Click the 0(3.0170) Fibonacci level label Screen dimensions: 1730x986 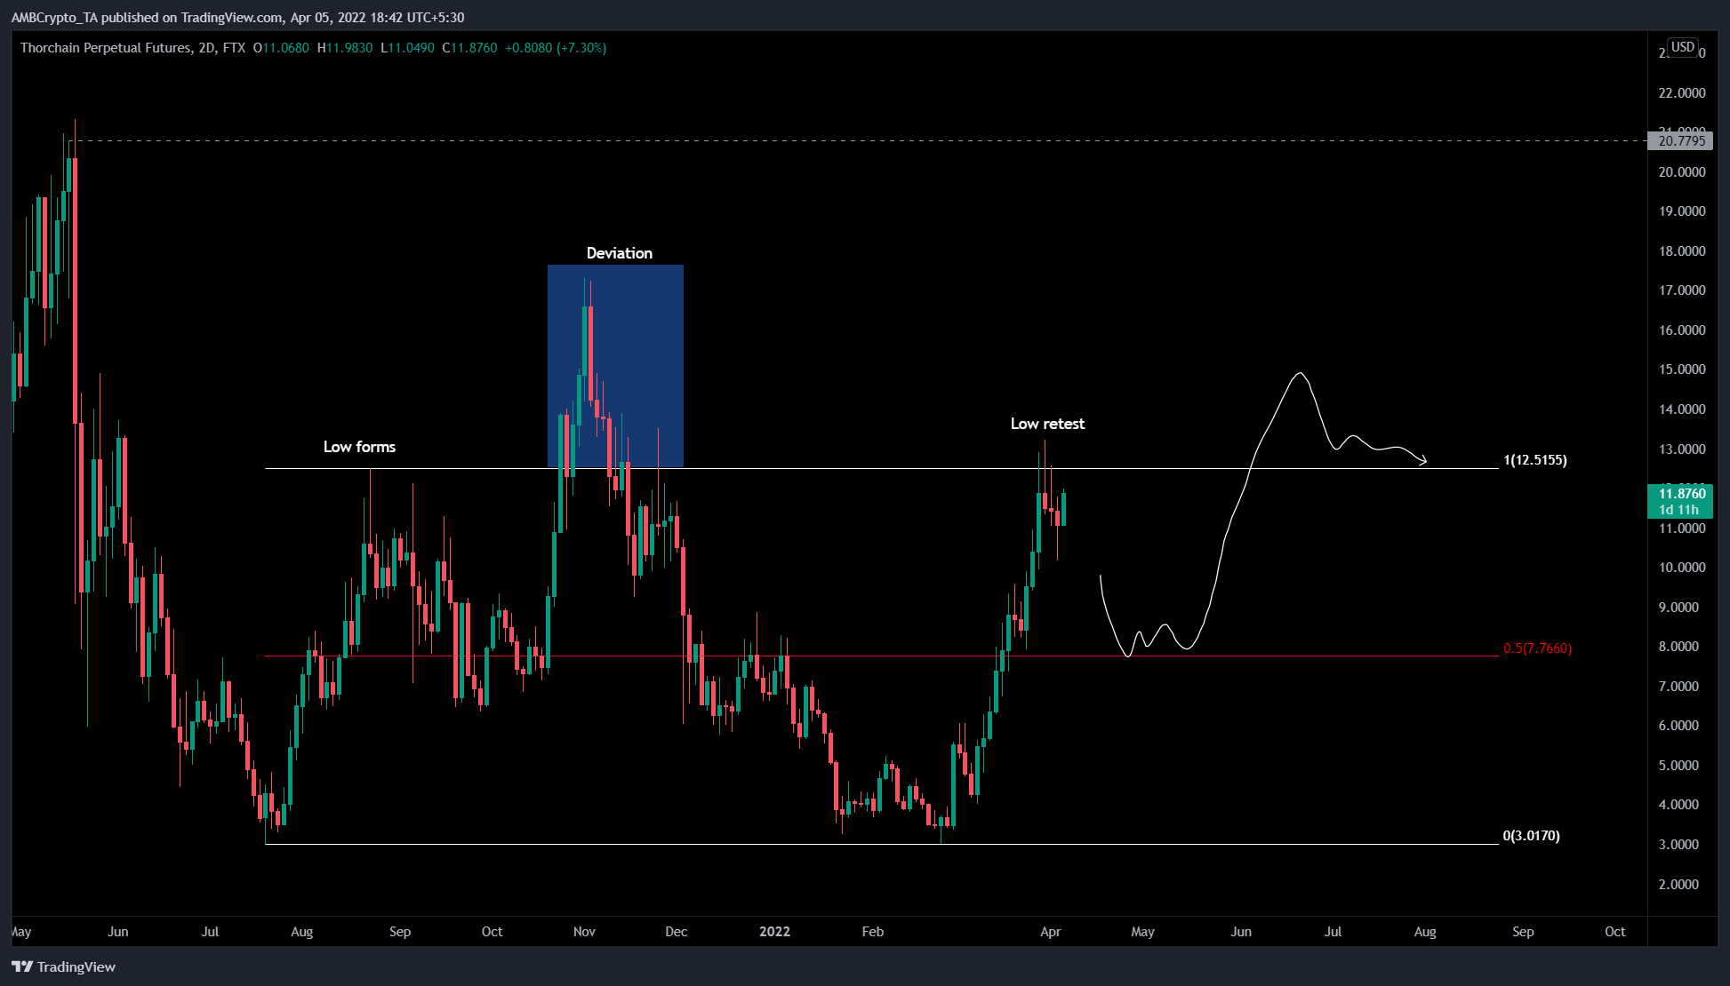[x=1531, y=836]
